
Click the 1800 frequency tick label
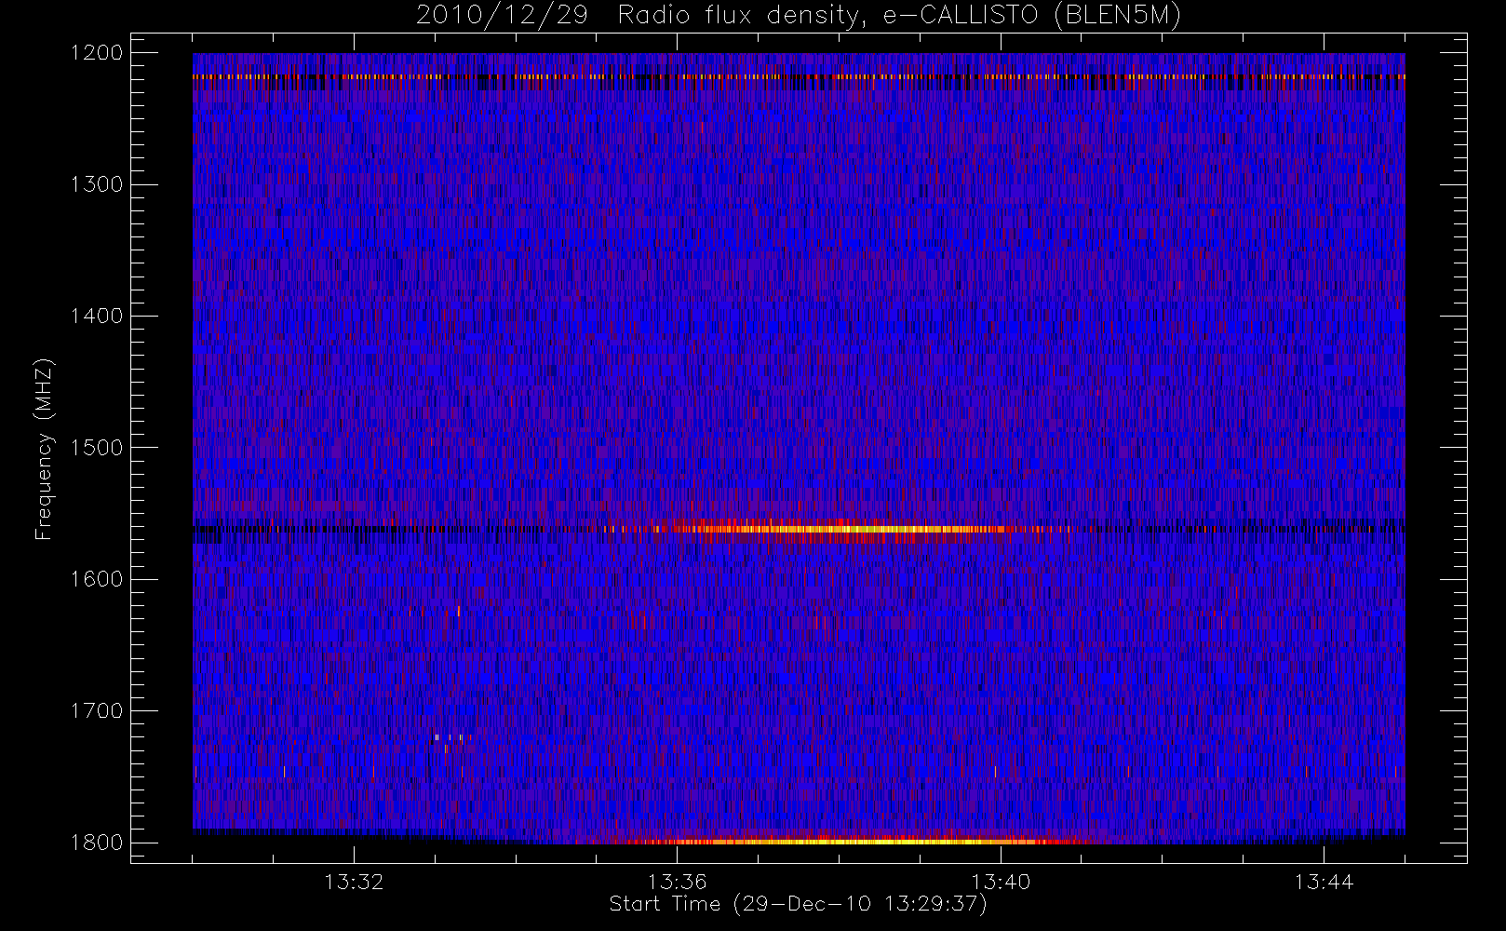(97, 843)
